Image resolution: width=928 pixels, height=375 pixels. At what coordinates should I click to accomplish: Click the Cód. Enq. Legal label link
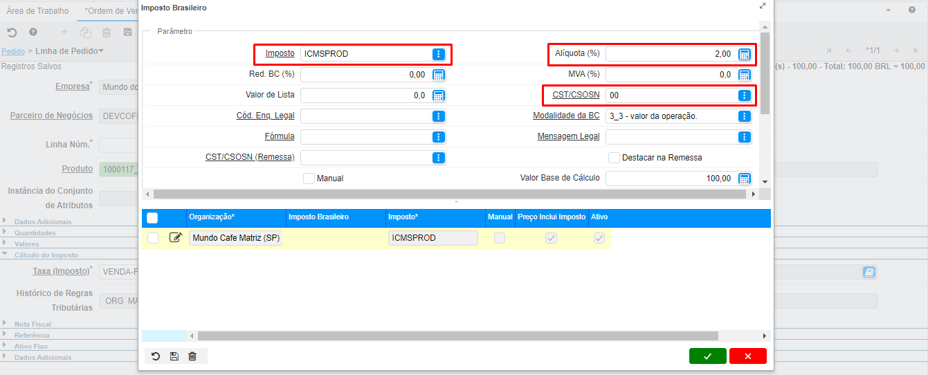point(265,116)
